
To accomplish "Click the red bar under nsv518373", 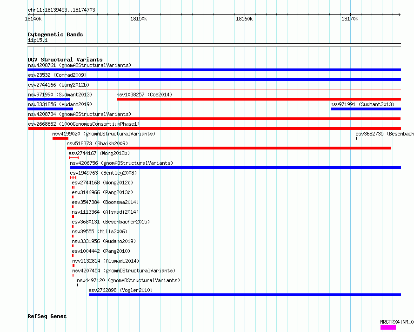I will pyautogui.click(x=229, y=148).
